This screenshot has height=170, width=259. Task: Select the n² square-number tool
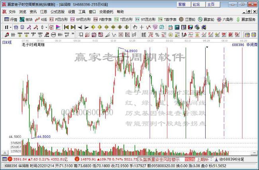(67, 35)
